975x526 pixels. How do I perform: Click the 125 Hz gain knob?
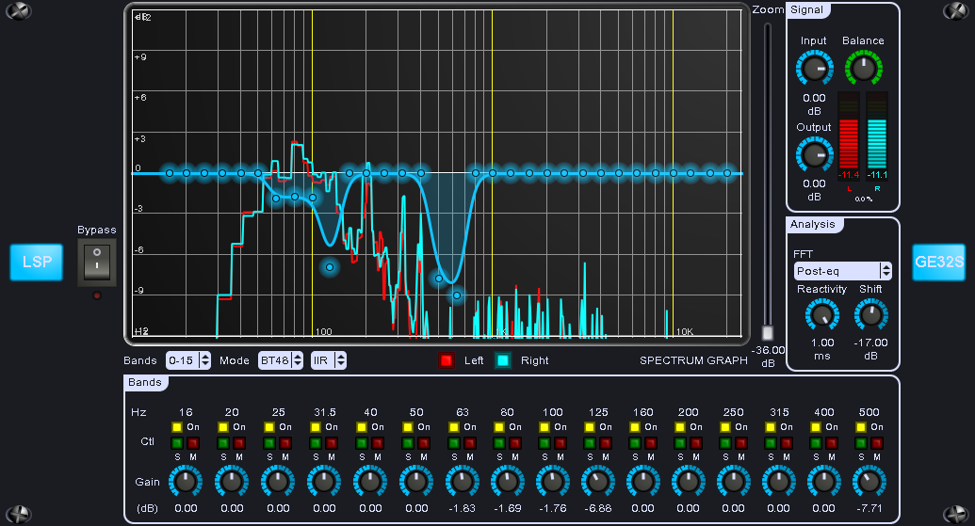[598, 481]
